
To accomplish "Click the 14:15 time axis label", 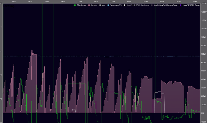I will 30,2.
